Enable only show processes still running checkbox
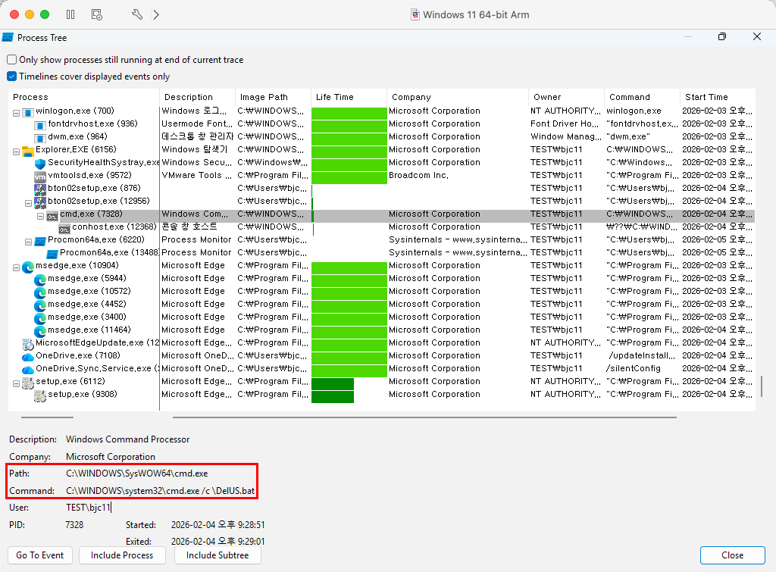Screen dimensions: 776x572 12,60
